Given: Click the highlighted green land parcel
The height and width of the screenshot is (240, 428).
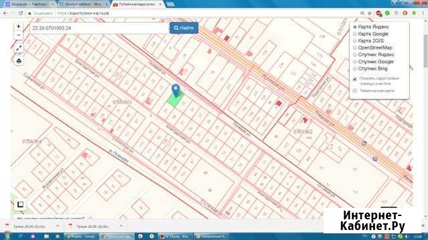Looking at the screenshot, I should point(175,99).
